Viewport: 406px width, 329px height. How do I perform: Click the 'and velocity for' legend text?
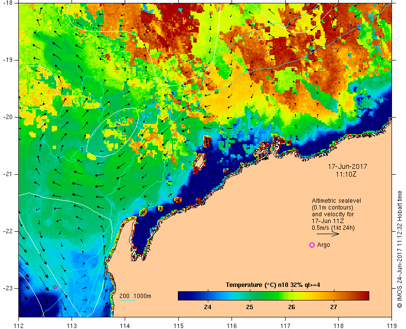pyautogui.click(x=333, y=214)
